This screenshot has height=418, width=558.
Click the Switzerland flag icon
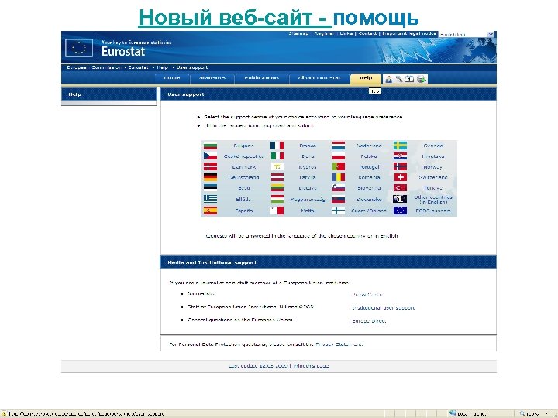pyautogui.click(x=400, y=177)
